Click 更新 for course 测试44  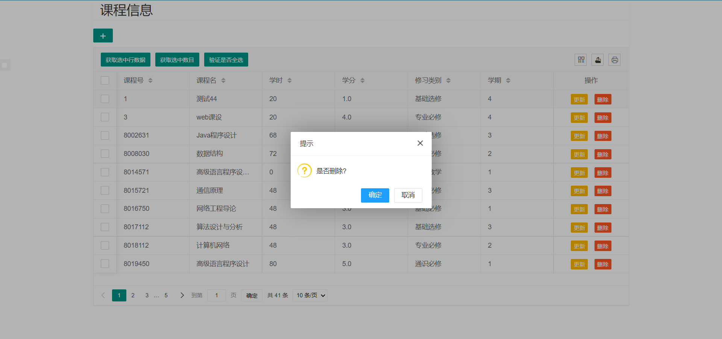579,99
